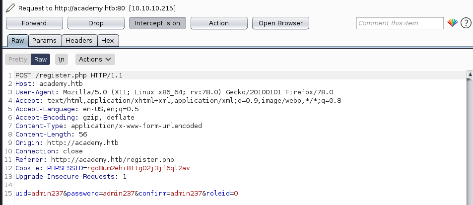Click the Comment this item field

click(400, 23)
